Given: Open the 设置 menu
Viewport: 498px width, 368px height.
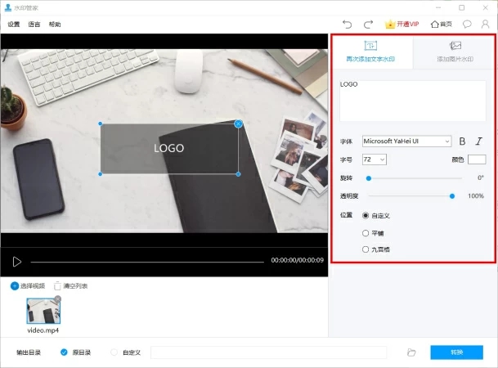Looking at the screenshot, I should click(14, 25).
